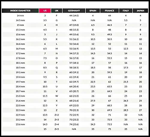Click the US column header

(45, 11)
